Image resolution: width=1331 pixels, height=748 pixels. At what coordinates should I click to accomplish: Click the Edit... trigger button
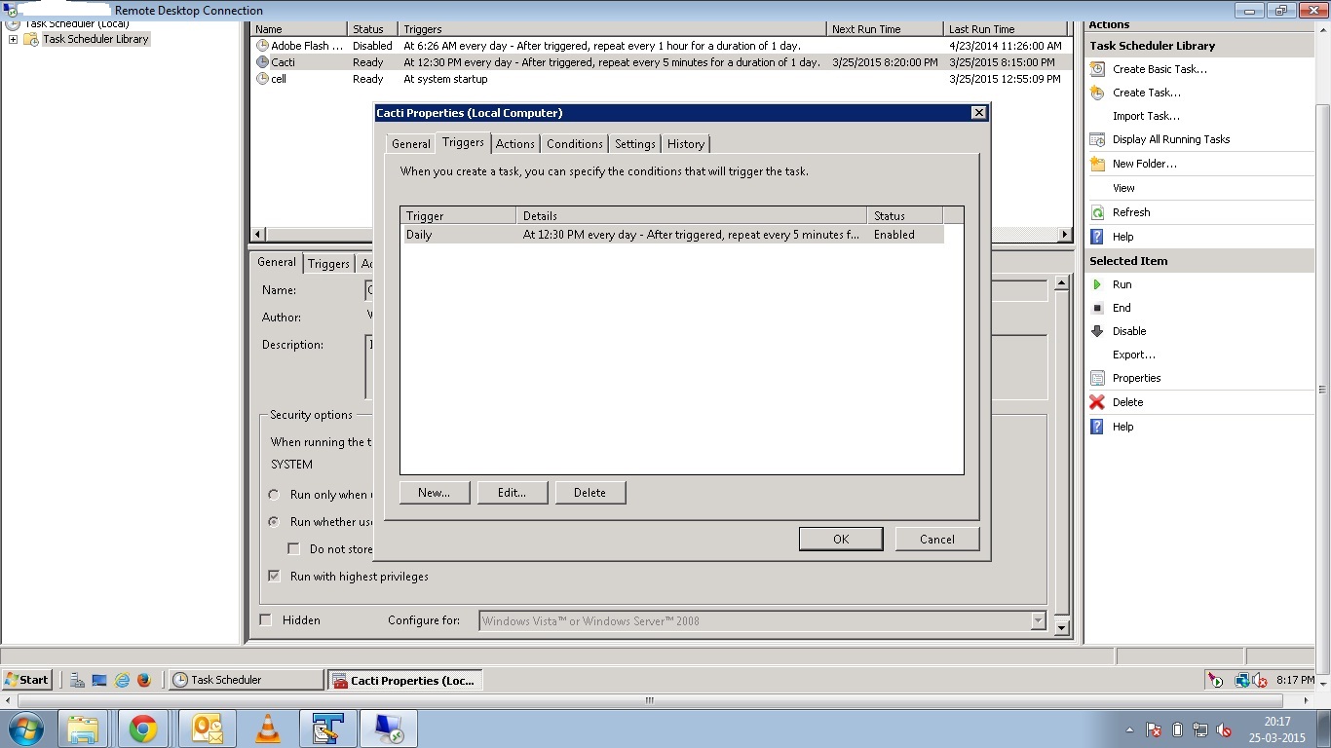pos(513,493)
